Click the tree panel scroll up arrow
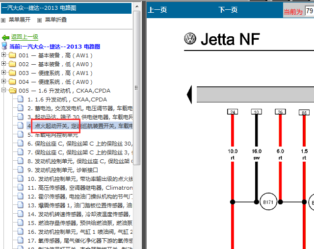Screen dimensions: 314x249 pos(137,6)
